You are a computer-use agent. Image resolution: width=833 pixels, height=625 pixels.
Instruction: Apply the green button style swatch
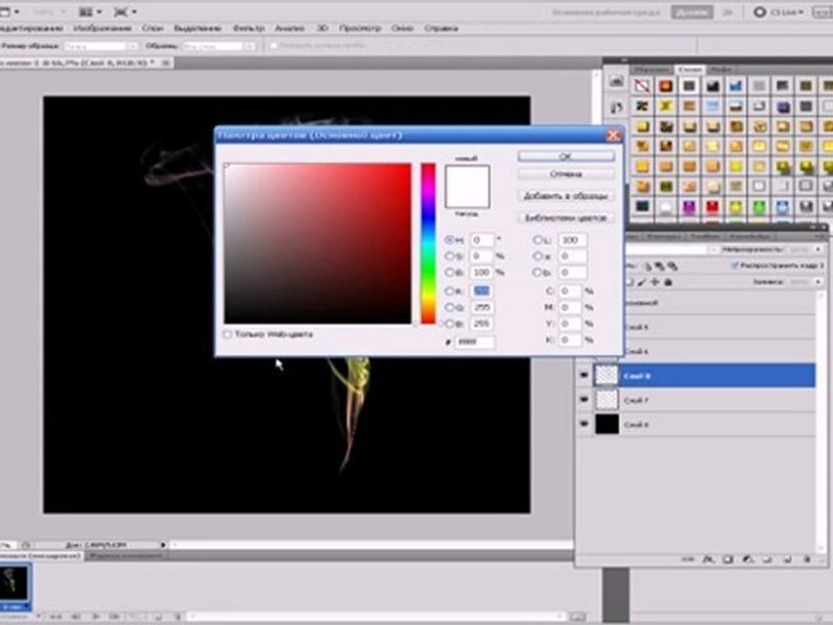pos(759,206)
